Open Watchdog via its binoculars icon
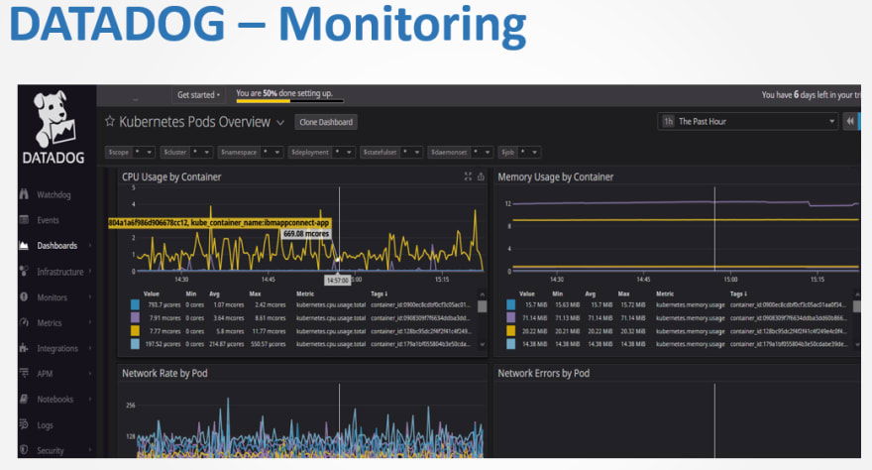The height and width of the screenshot is (470, 872). (24, 194)
